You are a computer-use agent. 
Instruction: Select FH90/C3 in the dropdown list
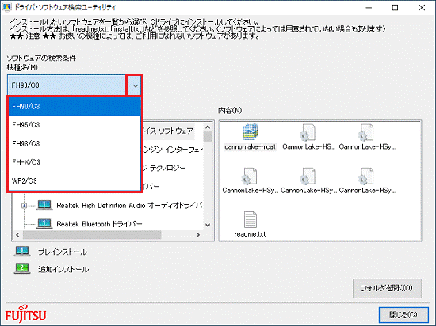(75, 107)
